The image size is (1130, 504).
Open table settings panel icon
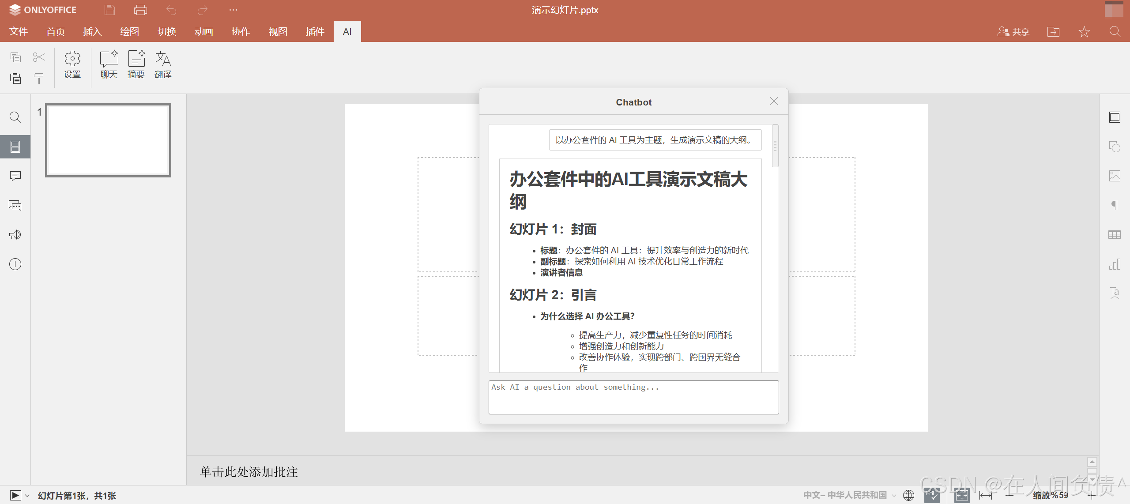pos(1115,234)
